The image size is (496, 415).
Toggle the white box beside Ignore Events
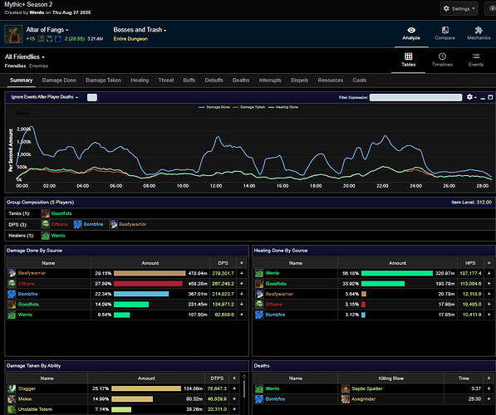92,97
